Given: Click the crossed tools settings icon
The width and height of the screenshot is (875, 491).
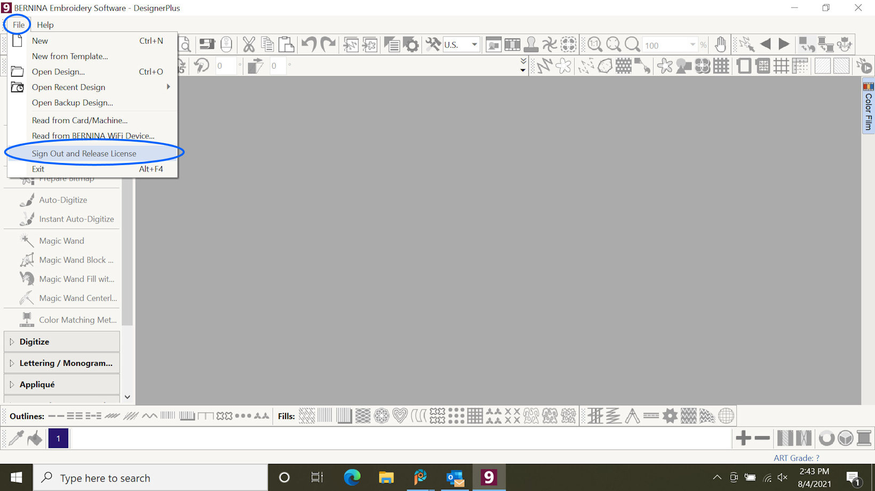Looking at the screenshot, I should pyautogui.click(x=433, y=45).
